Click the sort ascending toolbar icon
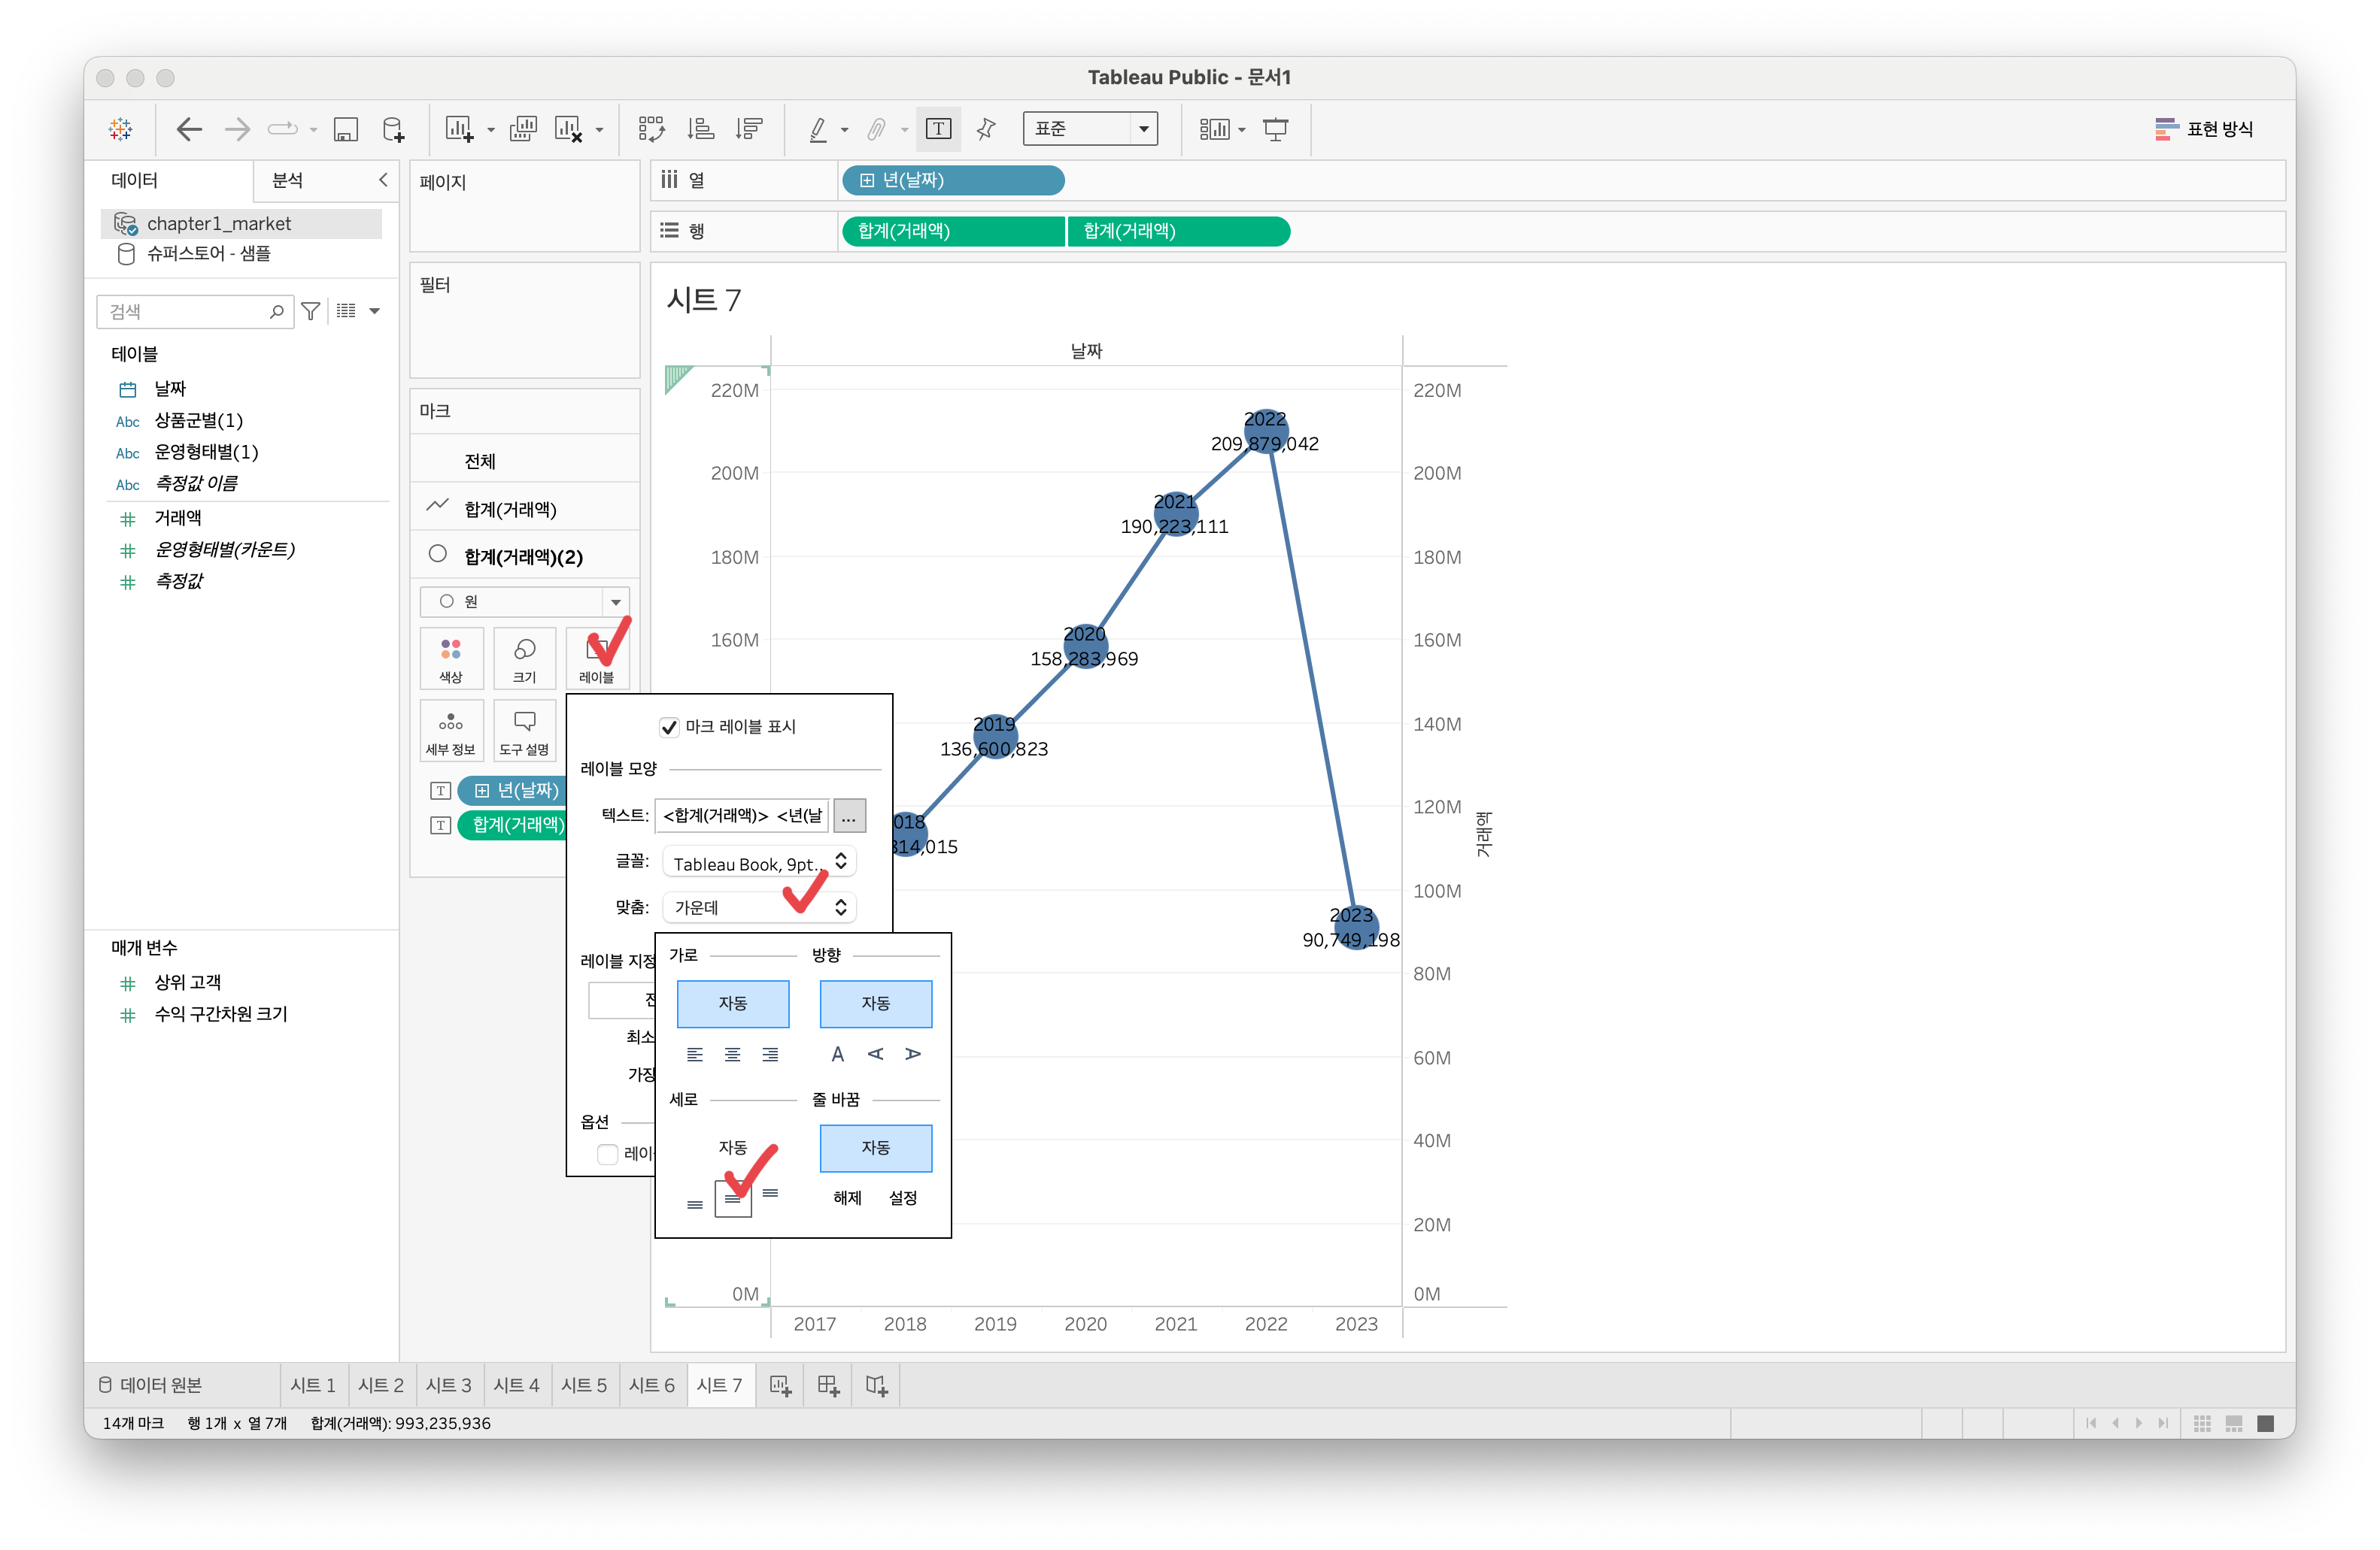 tap(700, 129)
